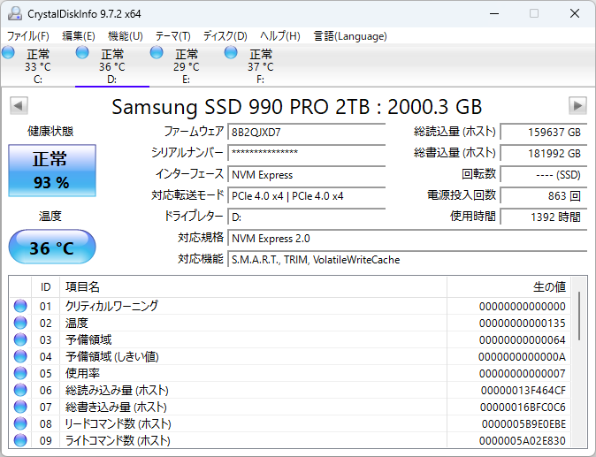Click the 生の値 column header
596x457 pixels.
[x=508, y=286]
